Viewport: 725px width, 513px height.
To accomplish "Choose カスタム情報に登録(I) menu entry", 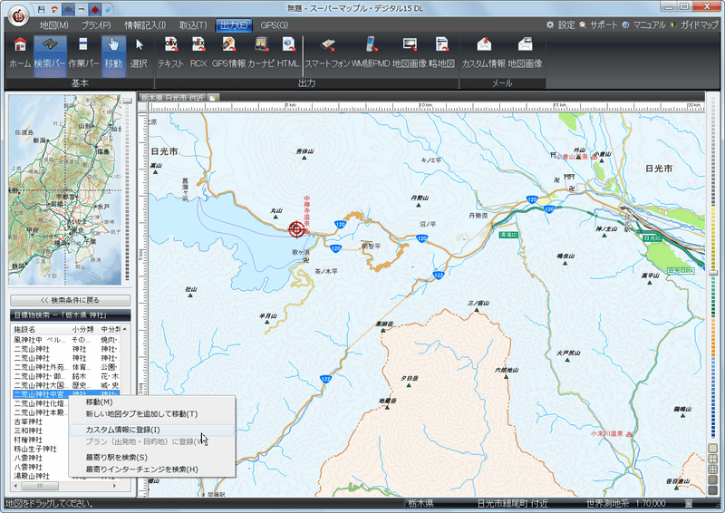I will click(x=152, y=430).
